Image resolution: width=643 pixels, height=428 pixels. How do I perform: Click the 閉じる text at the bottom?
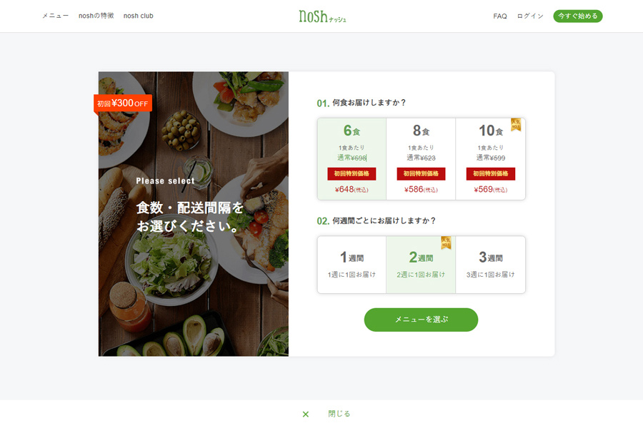[x=339, y=414]
